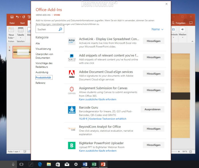Click the Cortana microphone icon

(x=13, y=164)
